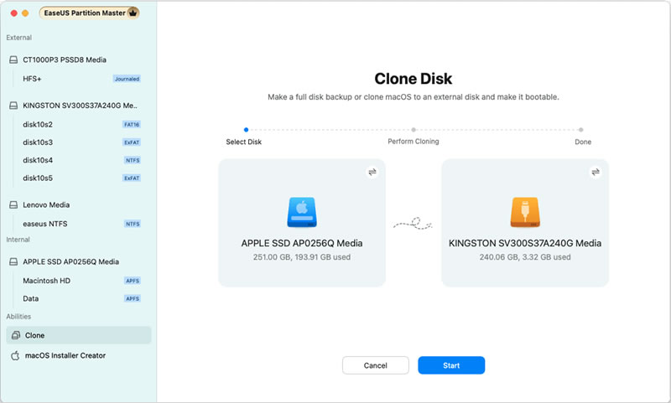
Task: Click the Select Disk step marker
Action: [246, 130]
